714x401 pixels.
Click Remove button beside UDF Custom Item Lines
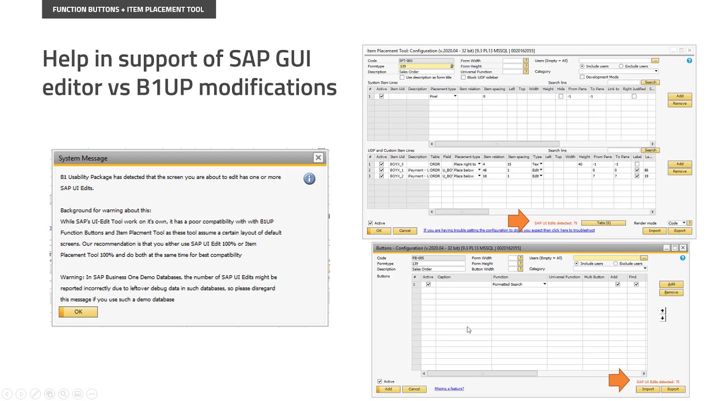[679, 171]
